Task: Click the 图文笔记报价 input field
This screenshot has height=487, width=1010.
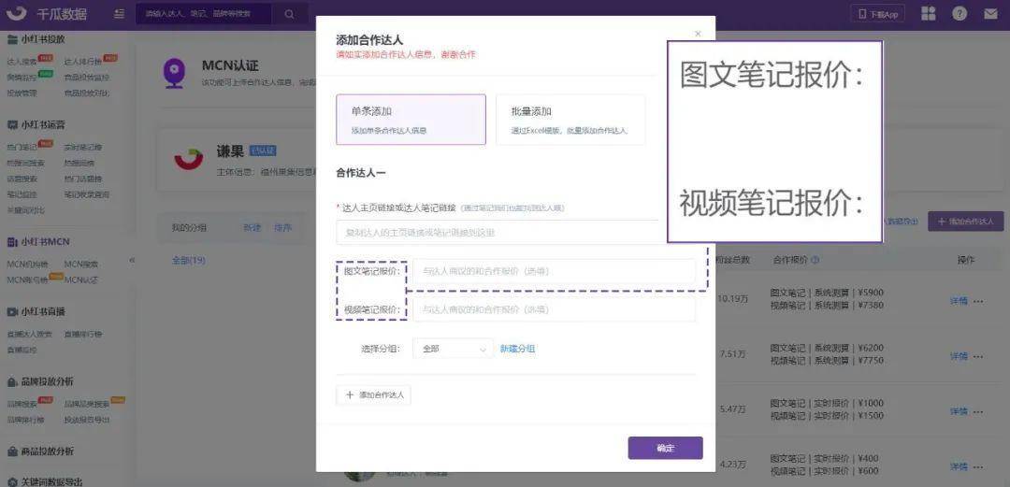Action: click(554, 271)
